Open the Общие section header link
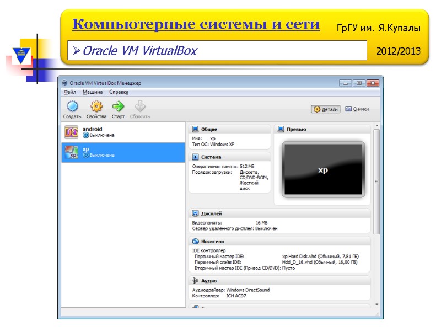441x331 pixels. pyautogui.click(x=209, y=129)
